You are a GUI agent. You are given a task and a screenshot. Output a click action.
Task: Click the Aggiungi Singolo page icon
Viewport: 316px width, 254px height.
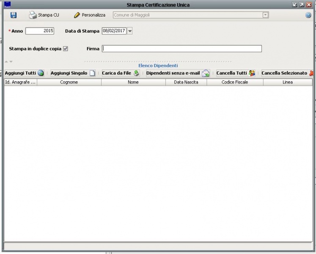92,73
